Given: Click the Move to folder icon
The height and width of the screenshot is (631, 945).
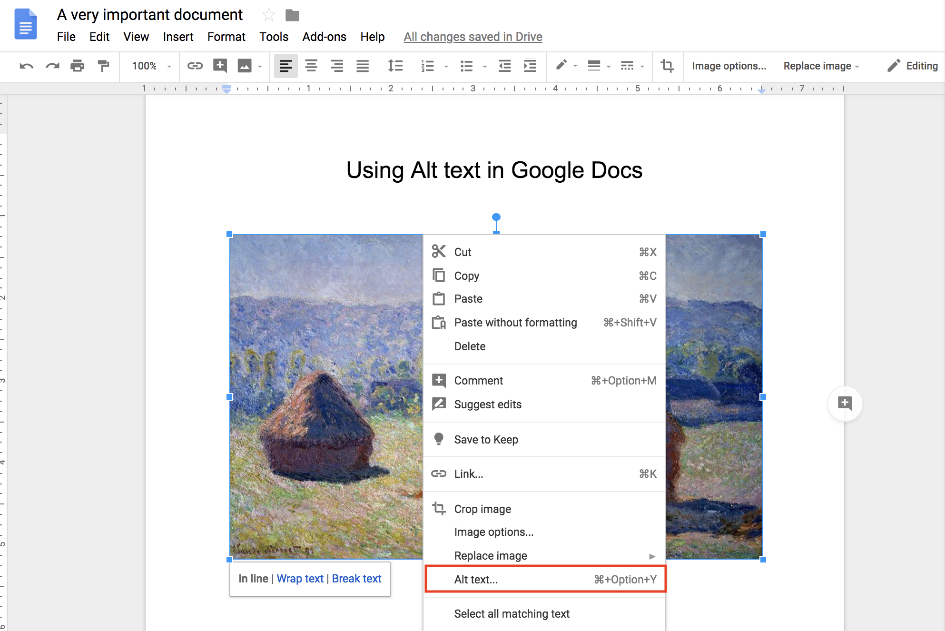Looking at the screenshot, I should 292,16.
